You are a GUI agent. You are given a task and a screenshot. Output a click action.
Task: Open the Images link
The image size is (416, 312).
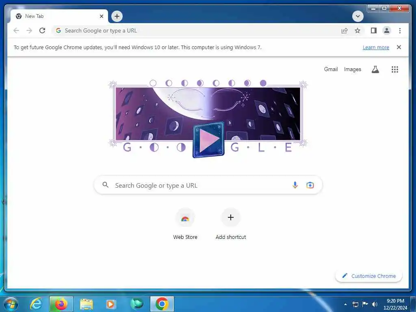pyautogui.click(x=352, y=69)
